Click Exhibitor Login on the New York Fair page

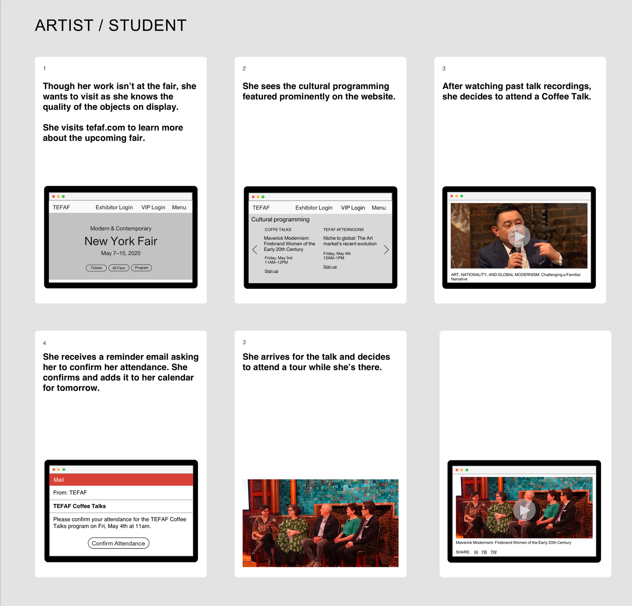tap(114, 207)
